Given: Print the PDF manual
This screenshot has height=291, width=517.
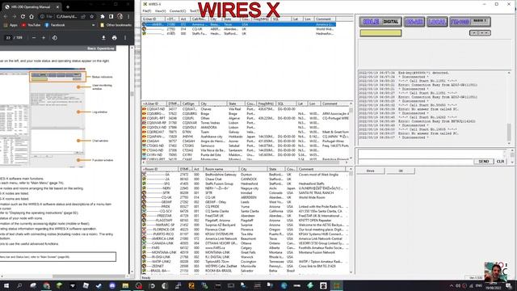Looking at the screenshot, I should [x=115, y=38].
